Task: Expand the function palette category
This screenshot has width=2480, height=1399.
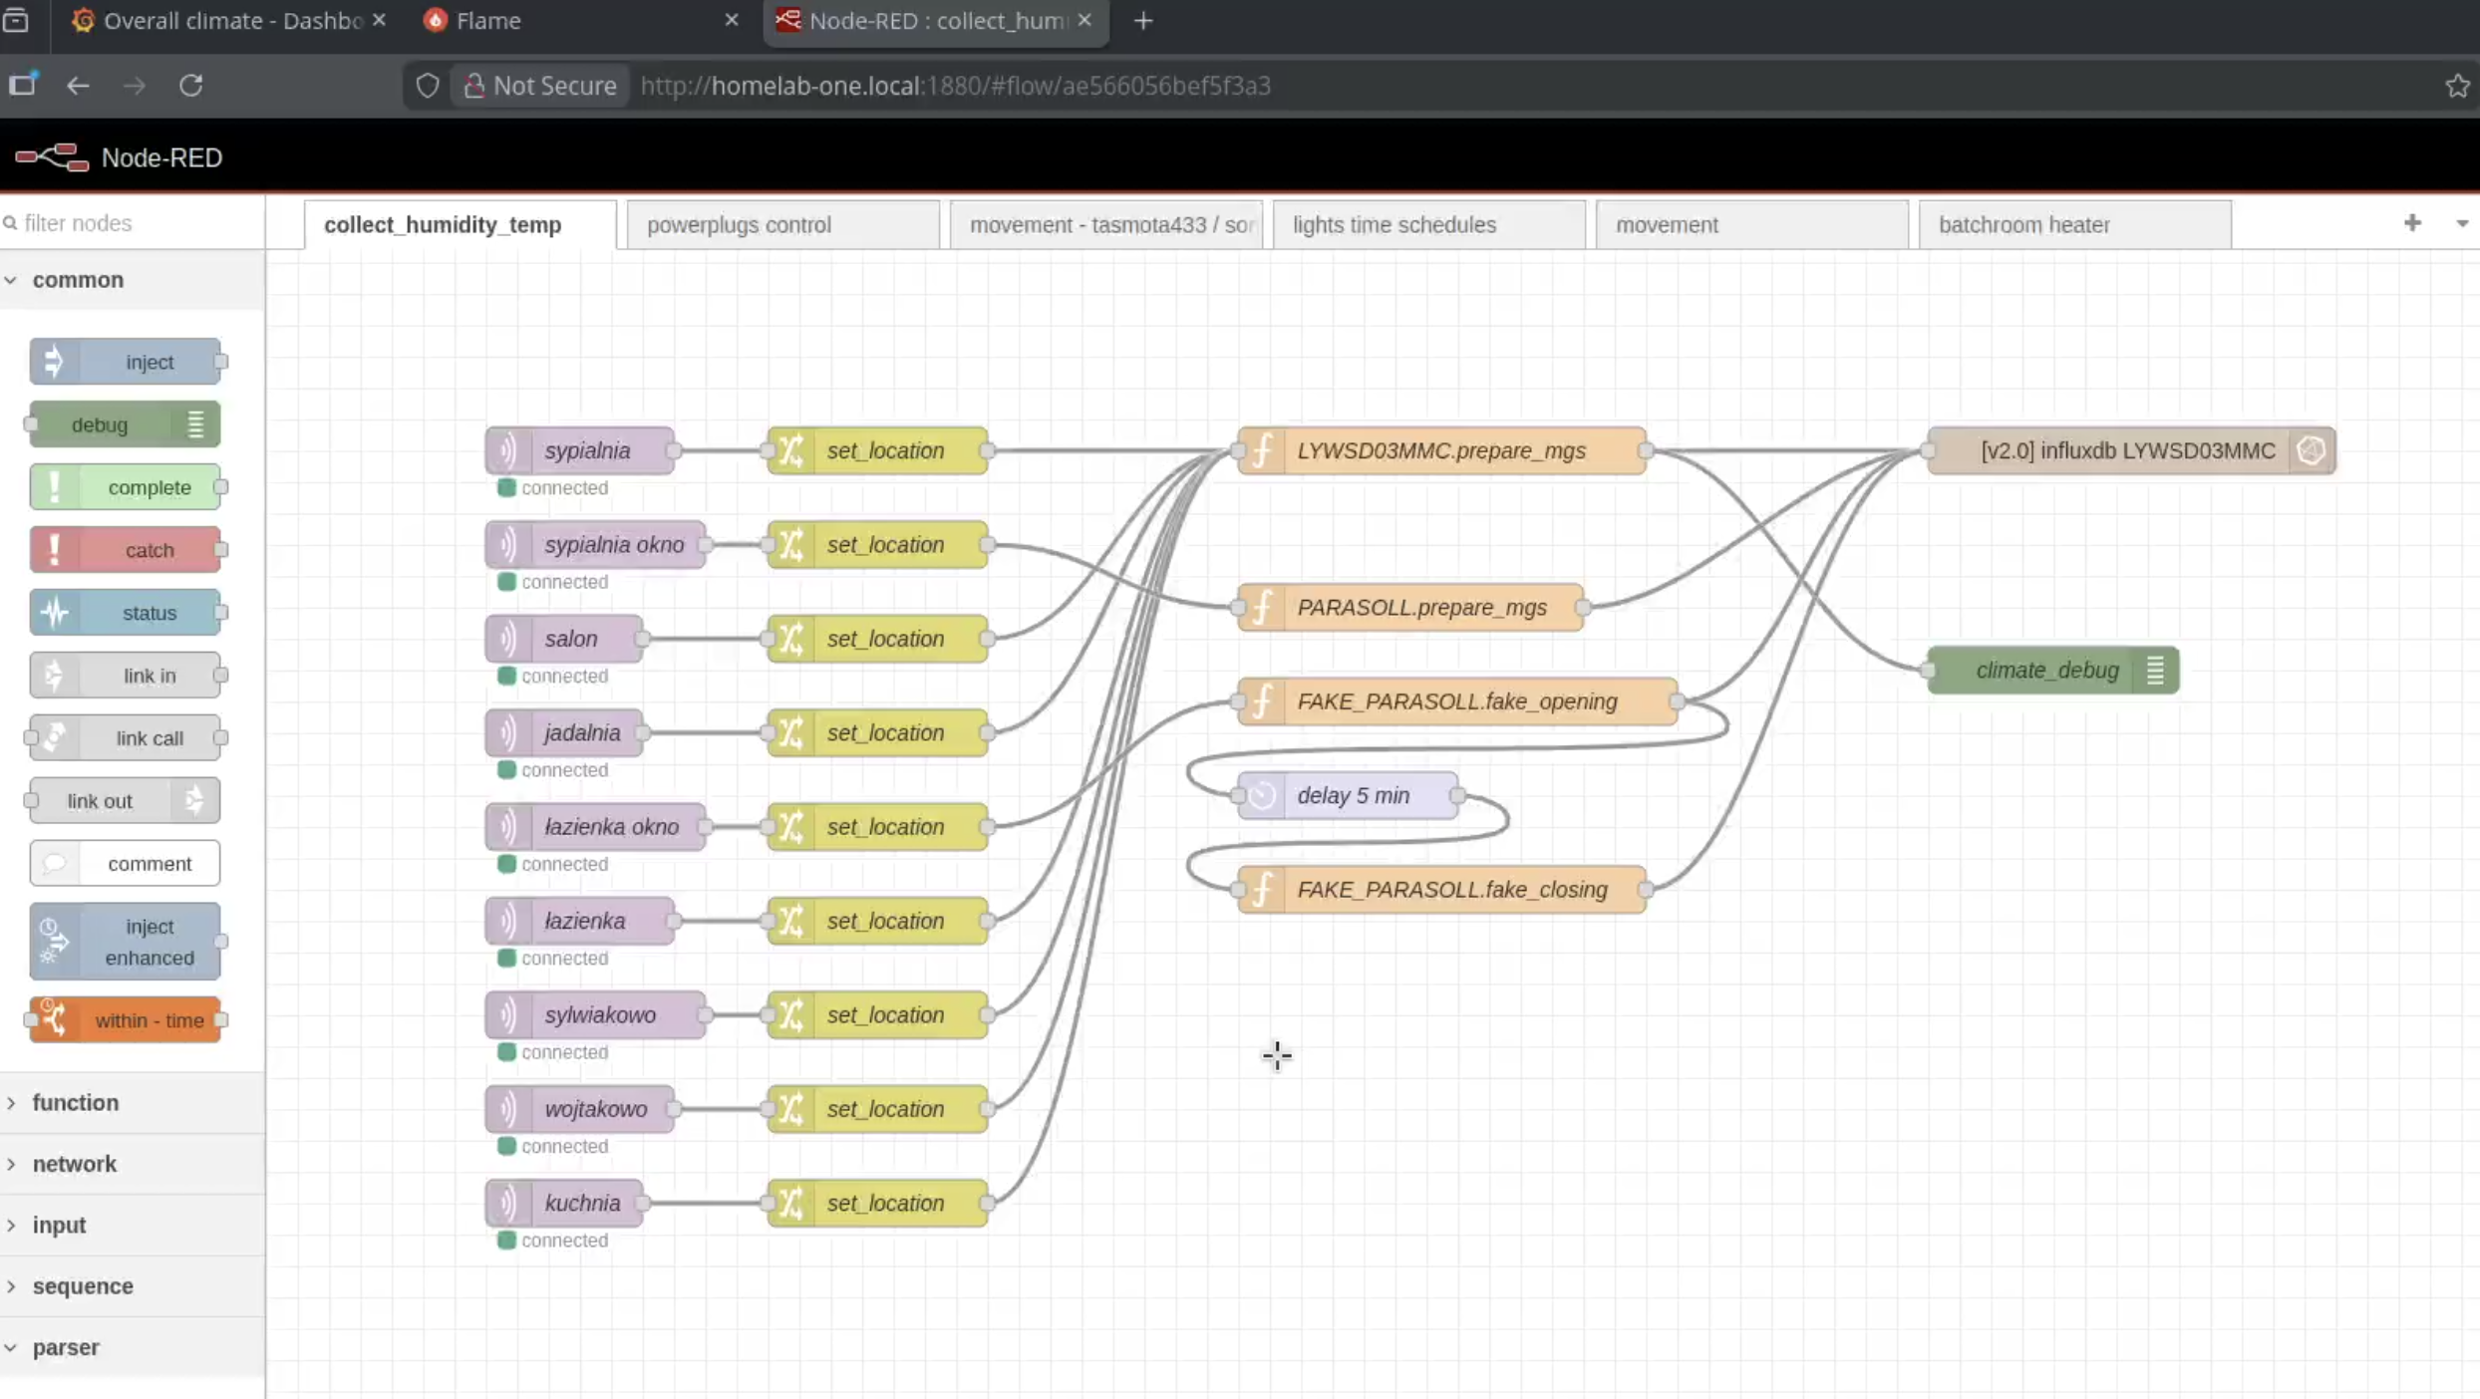Action: coord(75,1102)
